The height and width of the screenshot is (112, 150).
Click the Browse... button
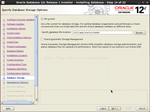pyautogui.click(x=140, y=33)
